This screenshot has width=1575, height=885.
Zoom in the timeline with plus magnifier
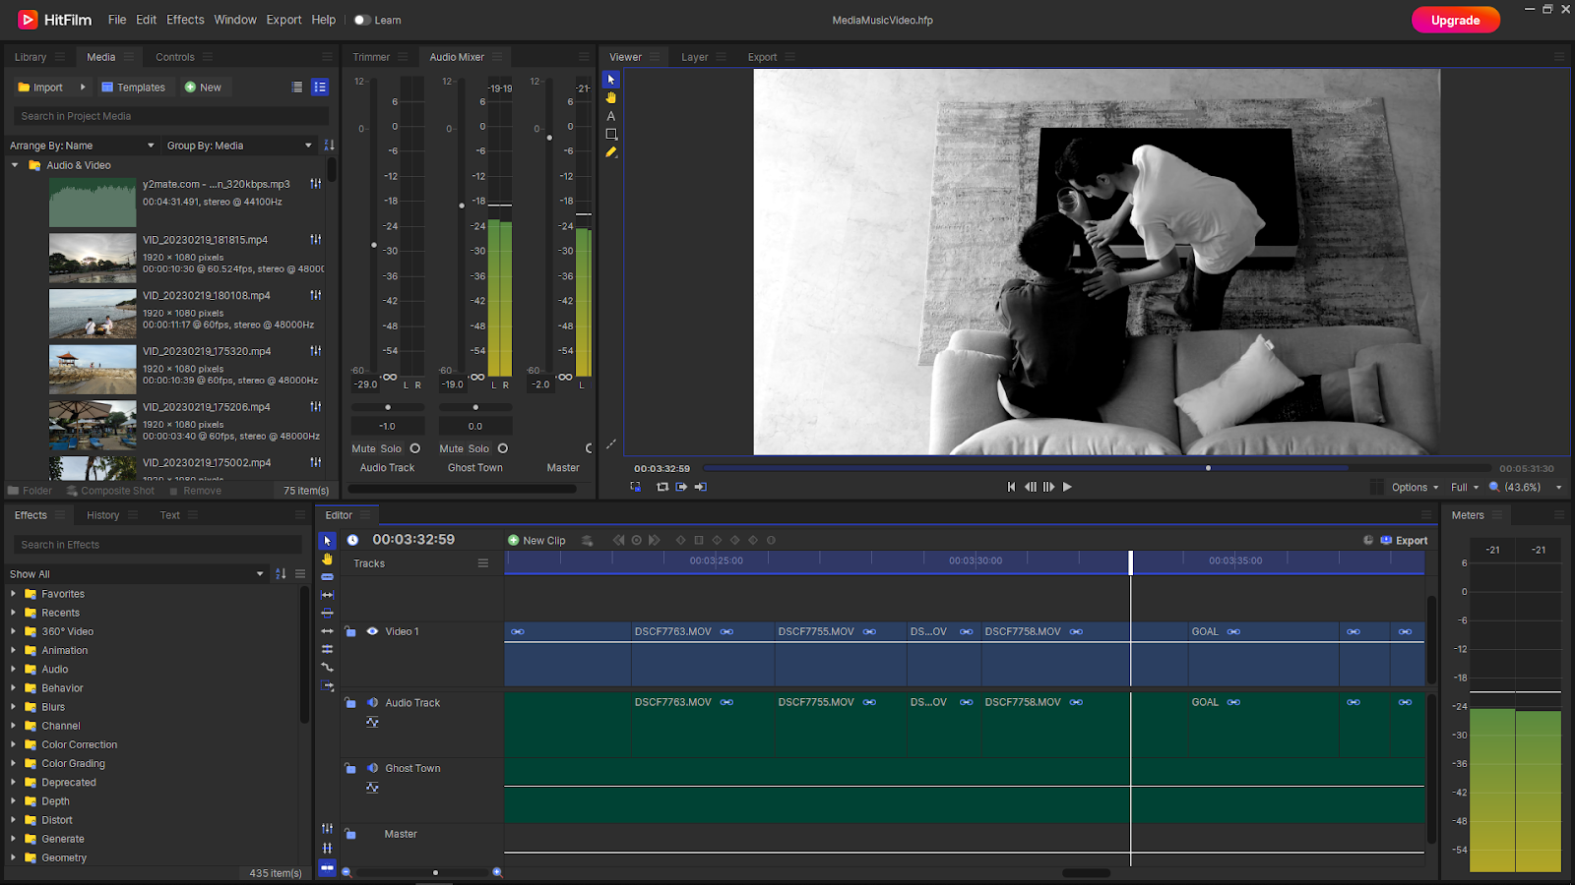point(497,872)
